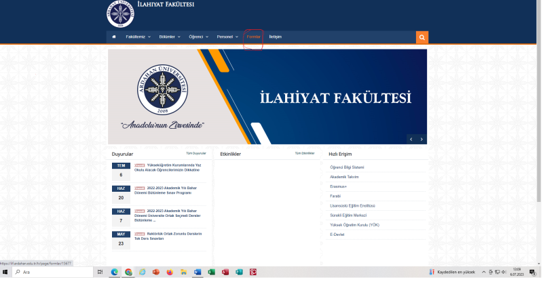Open the Yüksek Öğretim Kurulu (YÖK) link

point(354,225)
